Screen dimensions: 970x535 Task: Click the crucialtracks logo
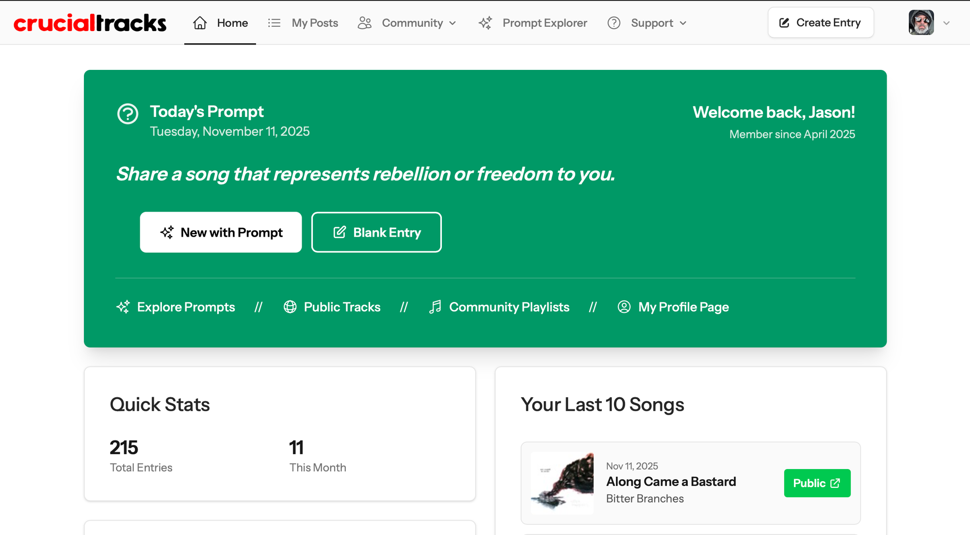coord(90,23)
